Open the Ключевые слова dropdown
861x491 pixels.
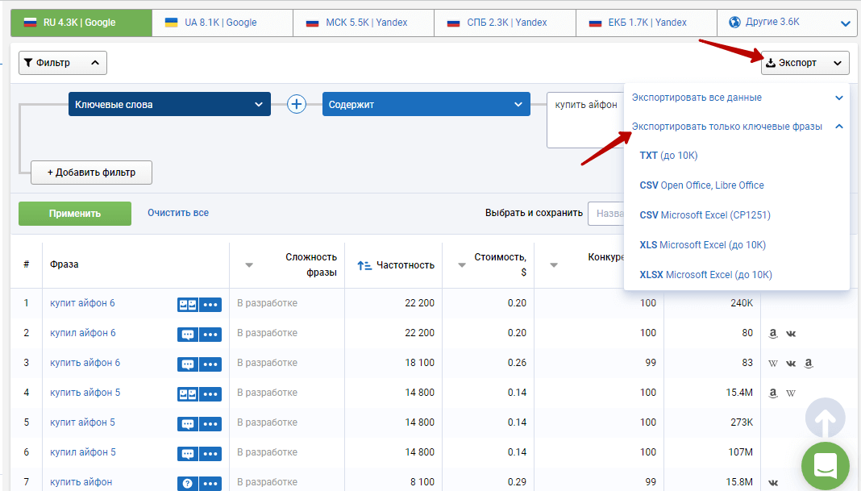(169, 104)
